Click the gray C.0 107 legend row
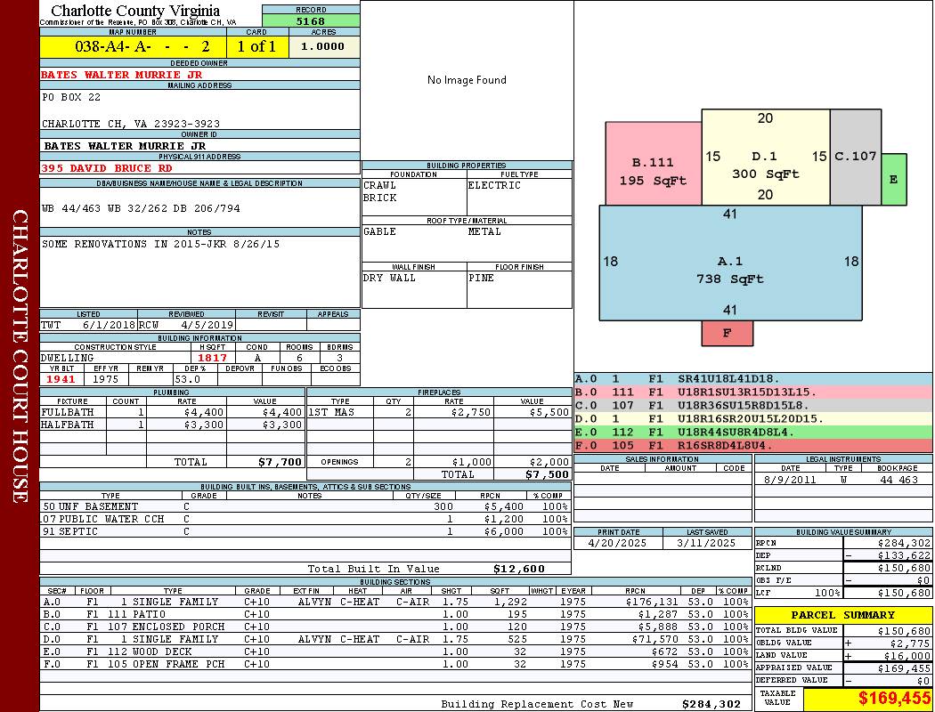 coord(752,405)
